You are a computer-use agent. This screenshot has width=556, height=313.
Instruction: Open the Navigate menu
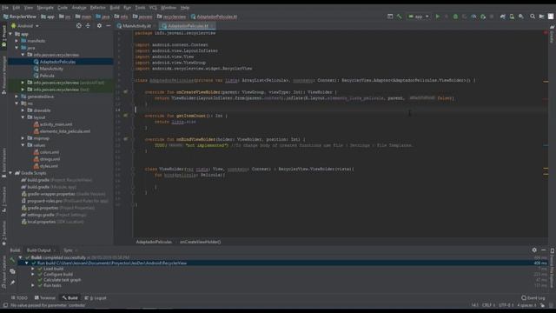[x=45, y=8]
